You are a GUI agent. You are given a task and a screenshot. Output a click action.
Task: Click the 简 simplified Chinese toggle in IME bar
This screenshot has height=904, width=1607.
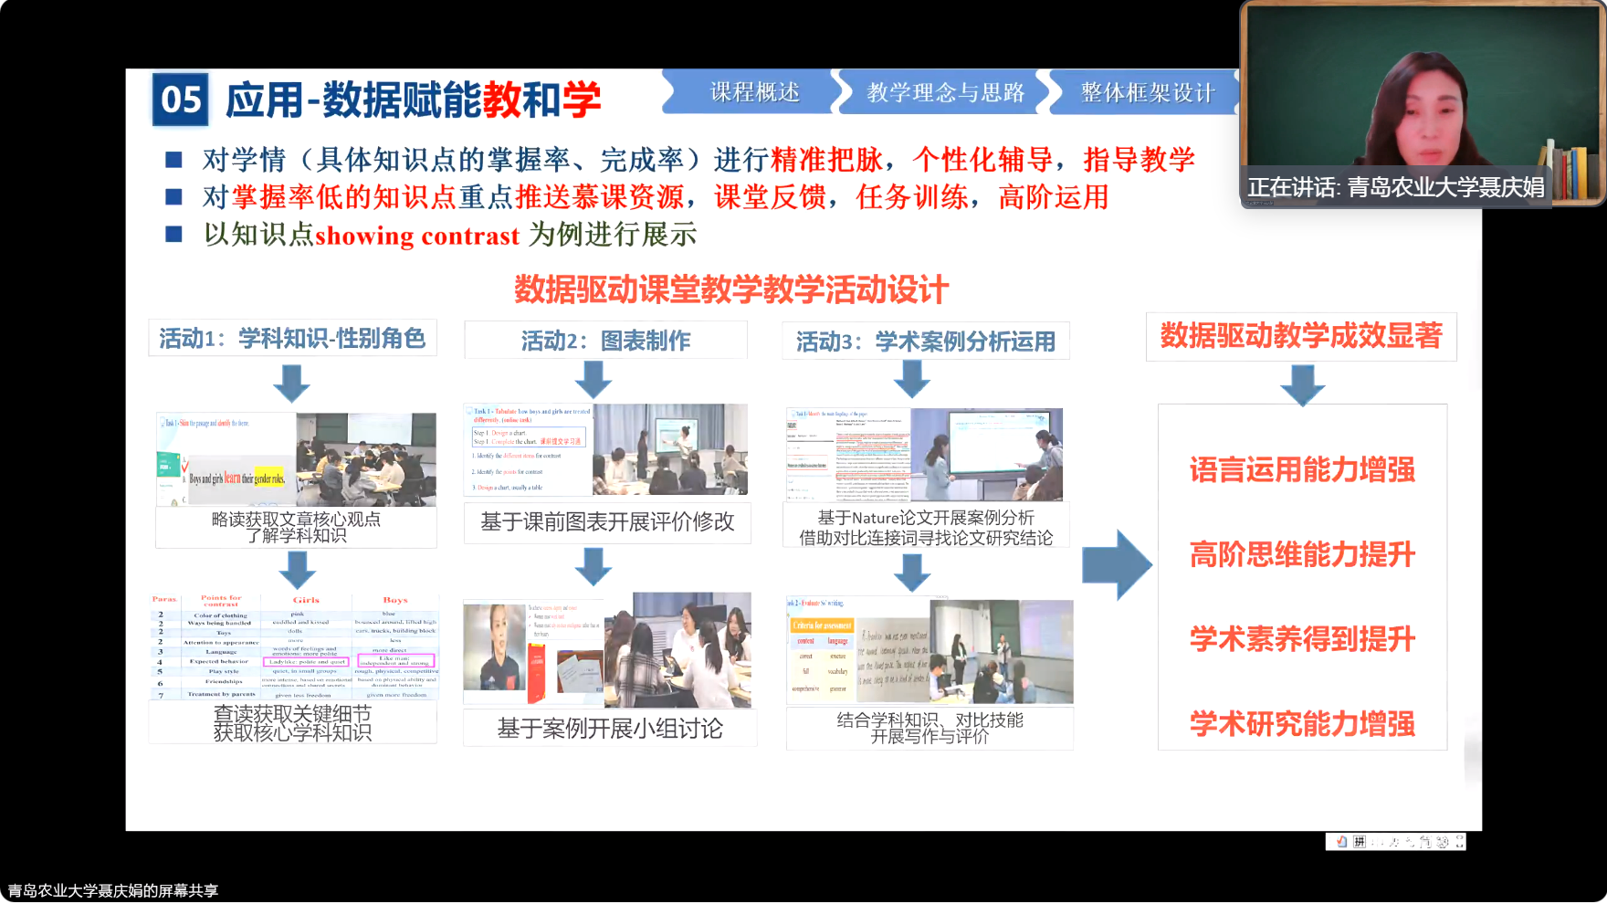tap(1425, 841)
